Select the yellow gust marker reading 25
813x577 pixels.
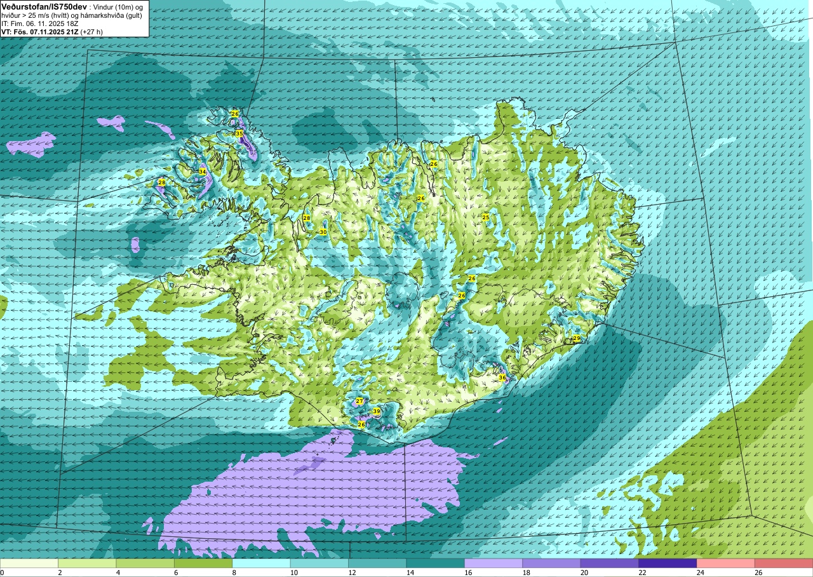point(486,217)
